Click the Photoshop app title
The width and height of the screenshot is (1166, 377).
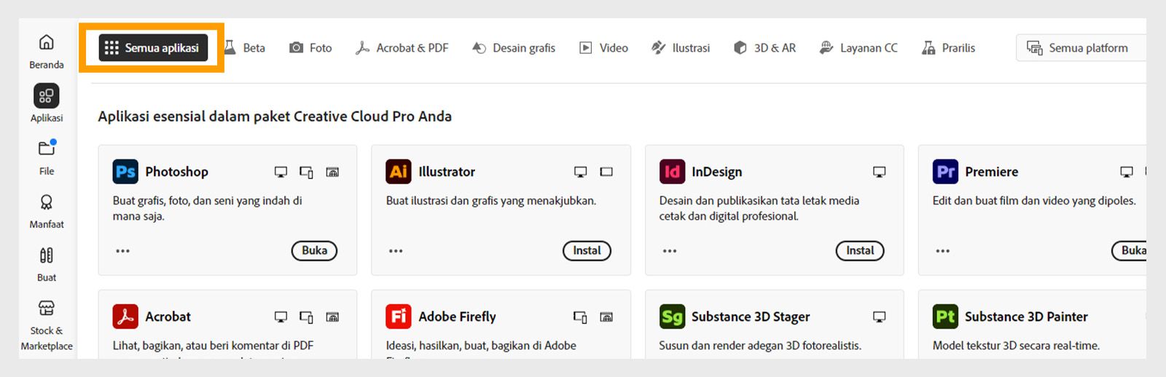[x=176, y=172]
